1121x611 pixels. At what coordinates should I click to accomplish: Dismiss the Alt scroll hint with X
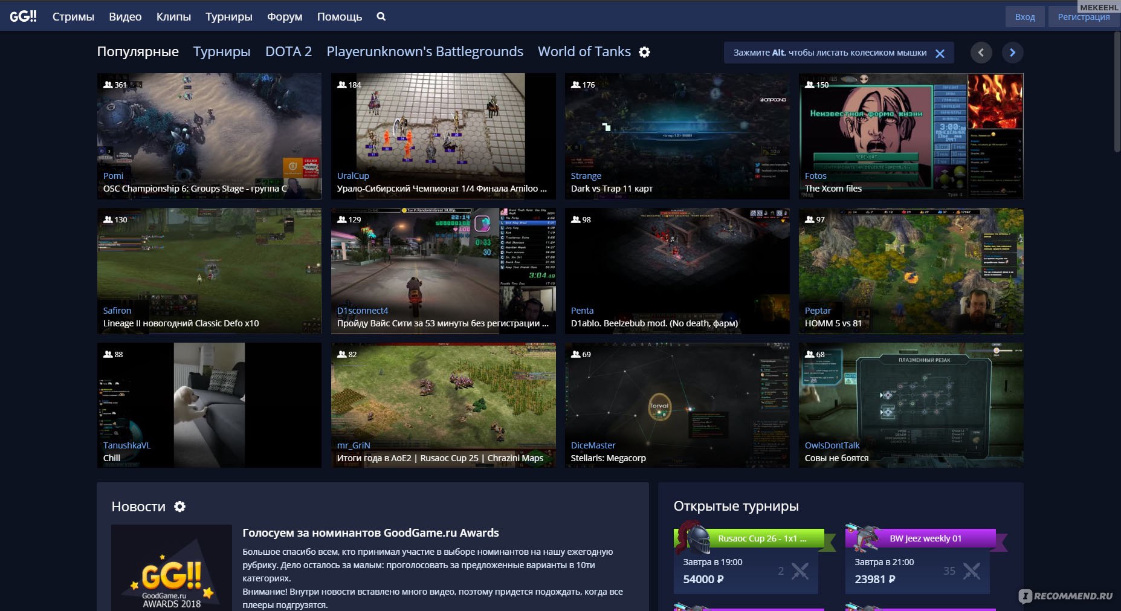(940, 53)
